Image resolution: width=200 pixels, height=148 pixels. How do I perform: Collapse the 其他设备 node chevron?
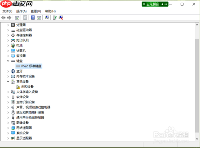8,81
